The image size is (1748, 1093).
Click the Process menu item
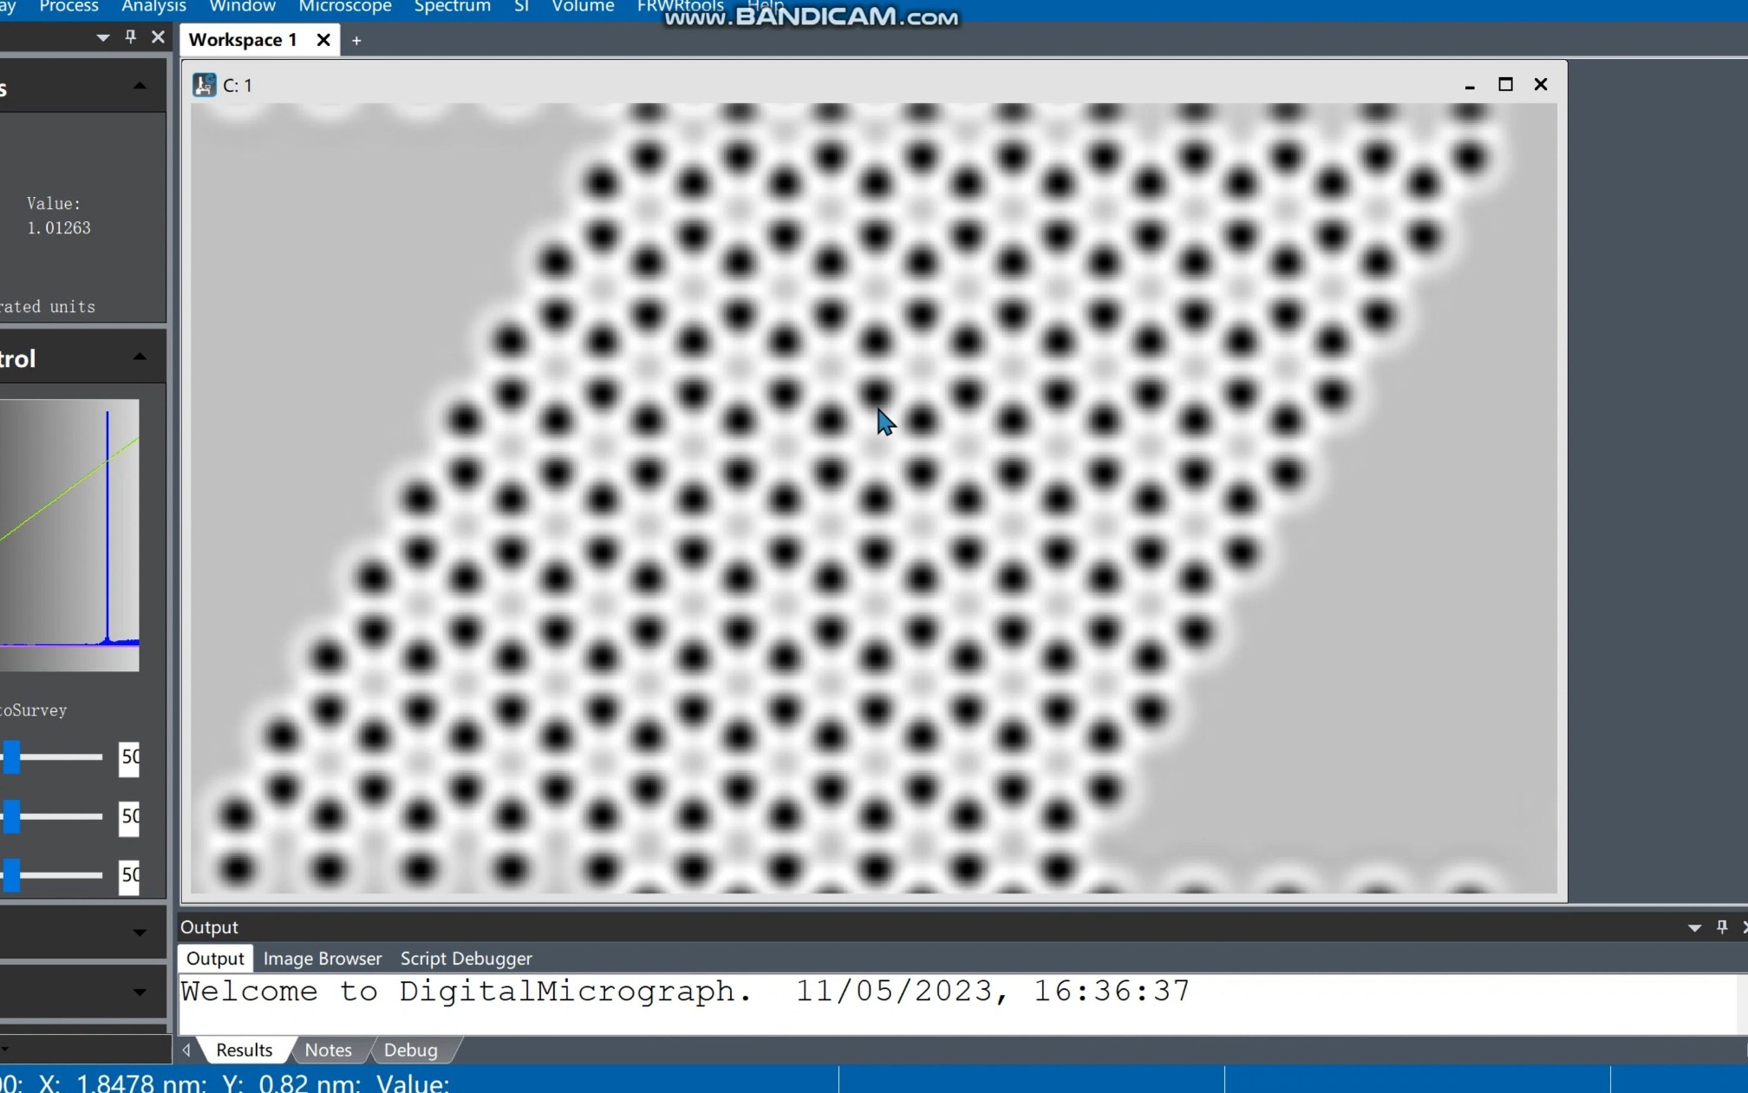point(68,9)
